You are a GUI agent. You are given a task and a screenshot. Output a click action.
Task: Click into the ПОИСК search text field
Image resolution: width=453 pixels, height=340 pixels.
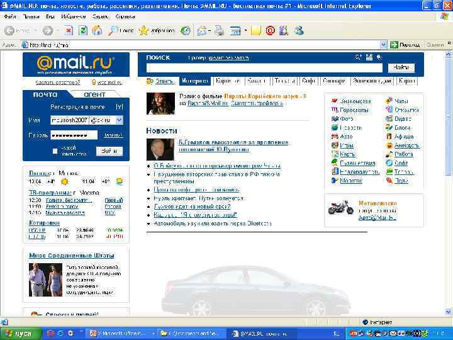264,68
